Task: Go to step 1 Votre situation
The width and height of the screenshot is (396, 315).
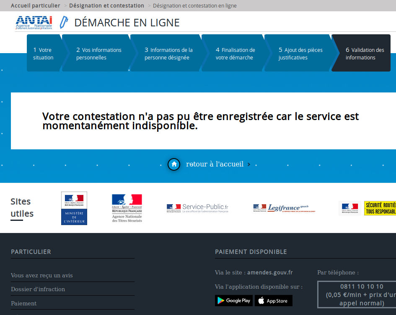Action: click(x=45, y=53)
